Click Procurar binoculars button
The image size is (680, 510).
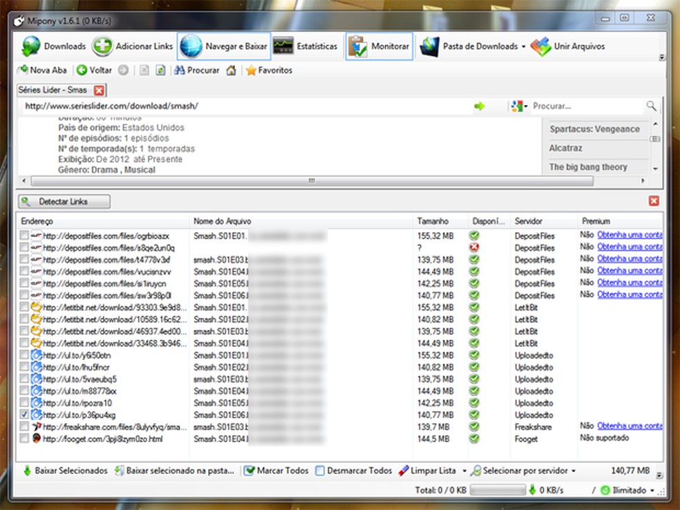[196, 70]
